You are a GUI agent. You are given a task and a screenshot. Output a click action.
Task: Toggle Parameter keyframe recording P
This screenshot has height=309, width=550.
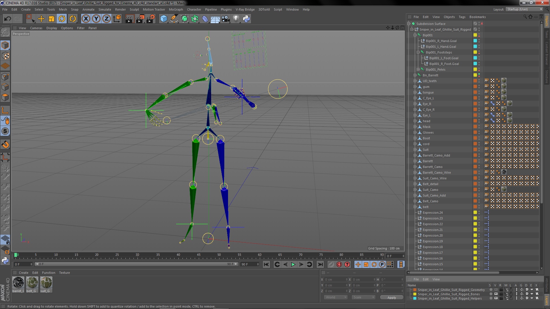click(x=382, y=264)
